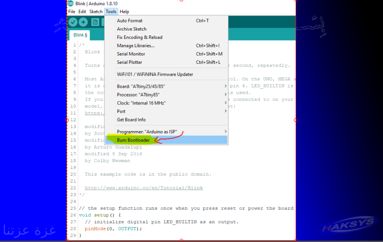The width and height of the screenshot is (383, 242).
Task: Open the Edit menu
Action: [x=82, y=11]
